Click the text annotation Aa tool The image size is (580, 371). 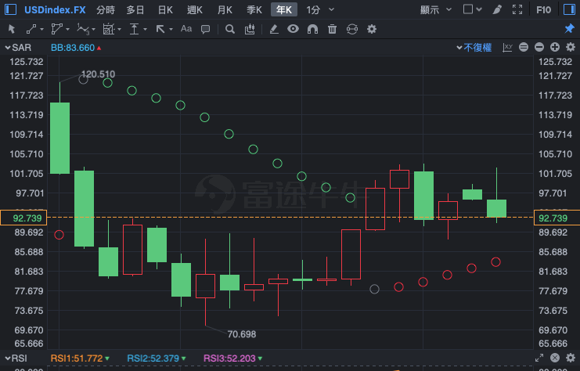coord(186,29)
